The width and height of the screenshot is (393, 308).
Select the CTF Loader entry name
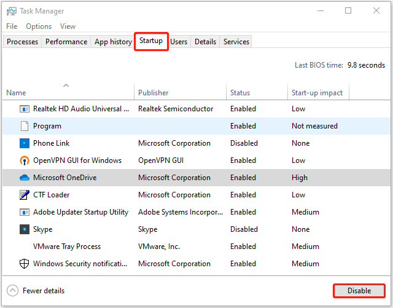[51, 195]
